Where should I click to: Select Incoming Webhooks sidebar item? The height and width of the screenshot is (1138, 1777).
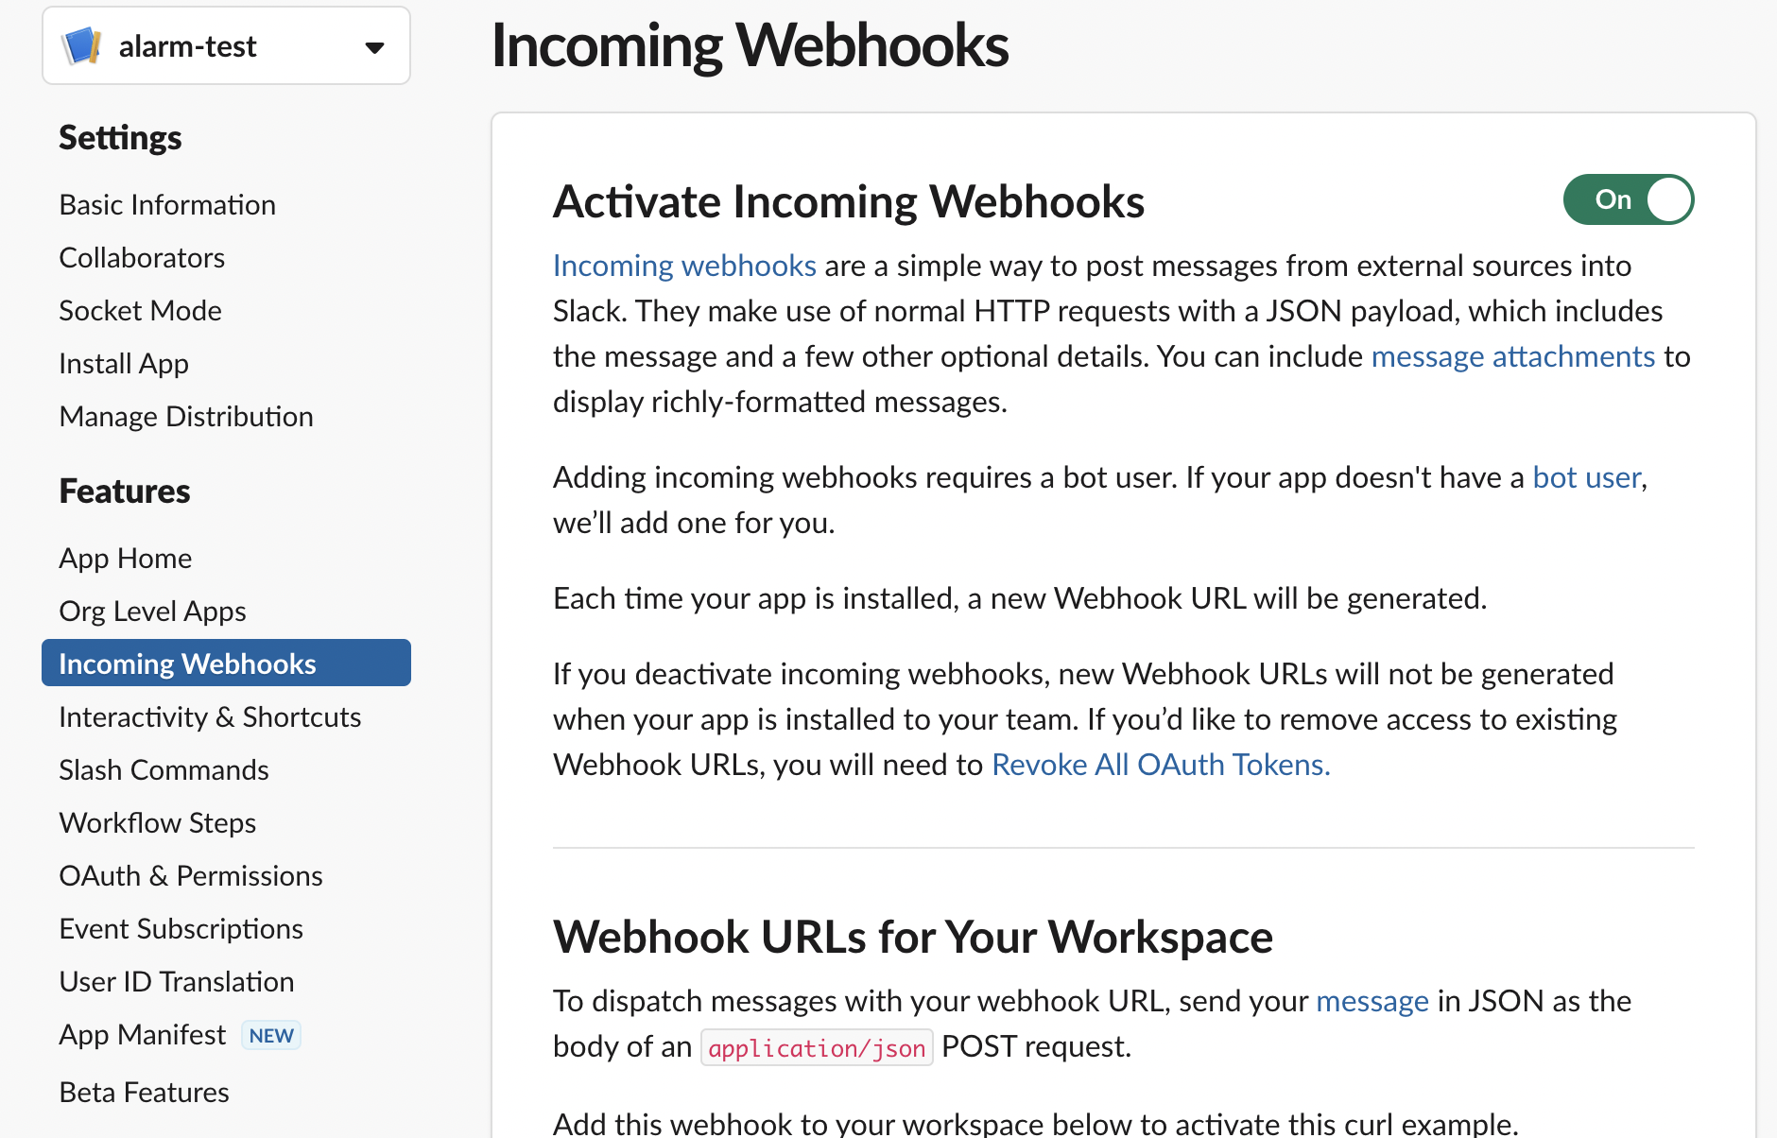(226, 663)
